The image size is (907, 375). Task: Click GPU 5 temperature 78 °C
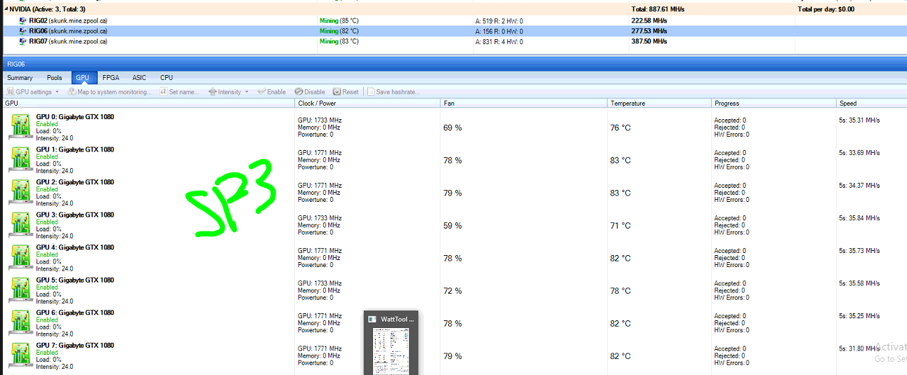(621, 291)
